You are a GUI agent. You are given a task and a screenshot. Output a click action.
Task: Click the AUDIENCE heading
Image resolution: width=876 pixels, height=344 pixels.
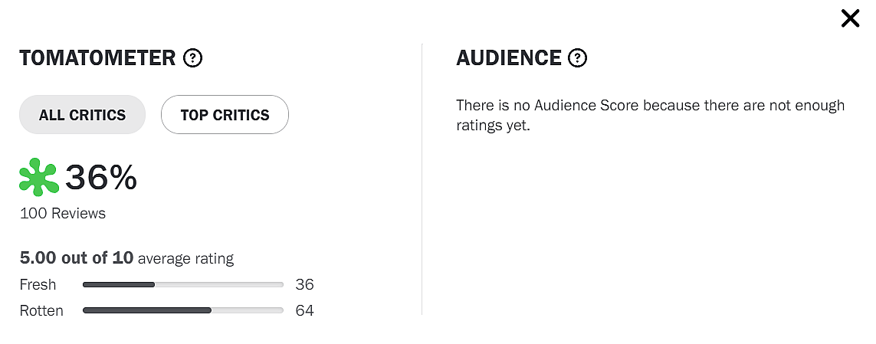coord(509,57)
